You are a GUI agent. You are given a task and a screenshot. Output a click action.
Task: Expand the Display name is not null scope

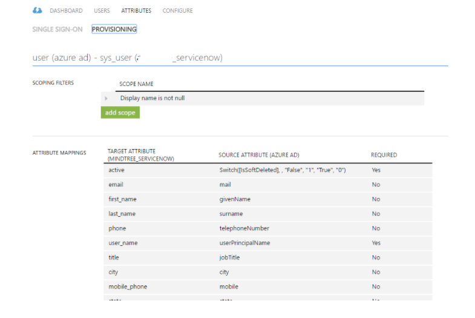(106, 98)
